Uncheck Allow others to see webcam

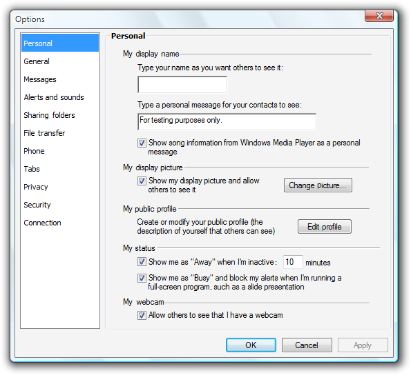(x=142, y=315)
